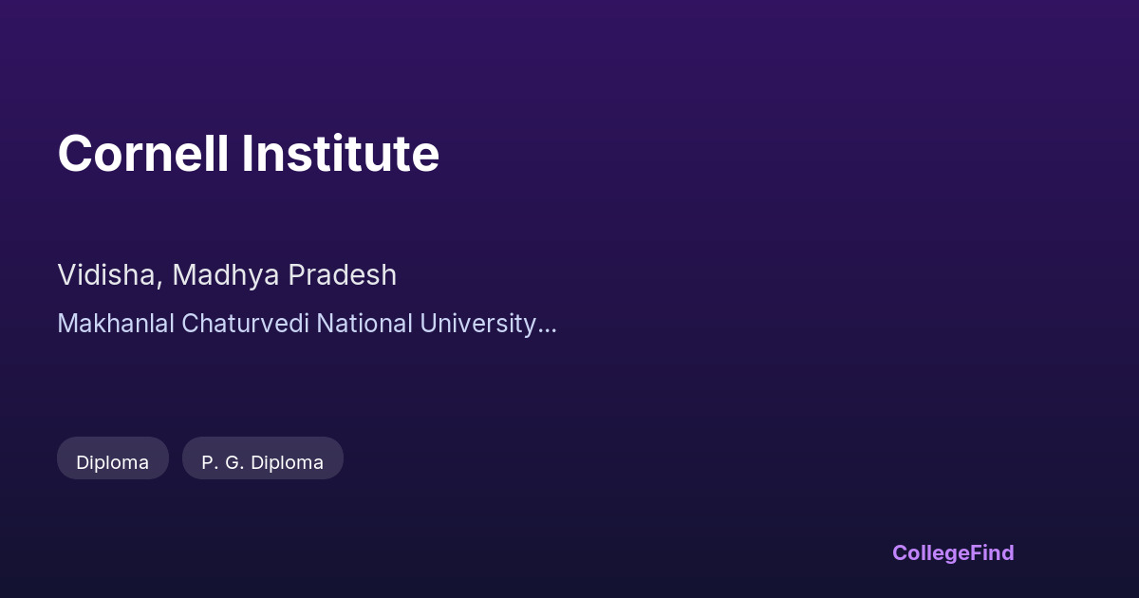Click the word National in the affiliation
This screenshot has width=1139, height=598.
(364, 324)
